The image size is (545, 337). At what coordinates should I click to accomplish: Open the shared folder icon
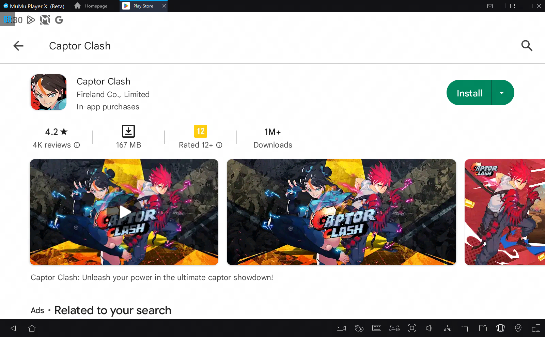pyautogui.click(x=483, y=328)
